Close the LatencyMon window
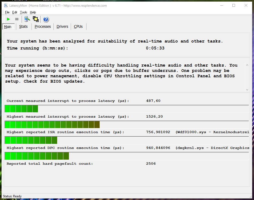Image resolution: width=254 pixels, height=200 pixels. tap(246, 6)
